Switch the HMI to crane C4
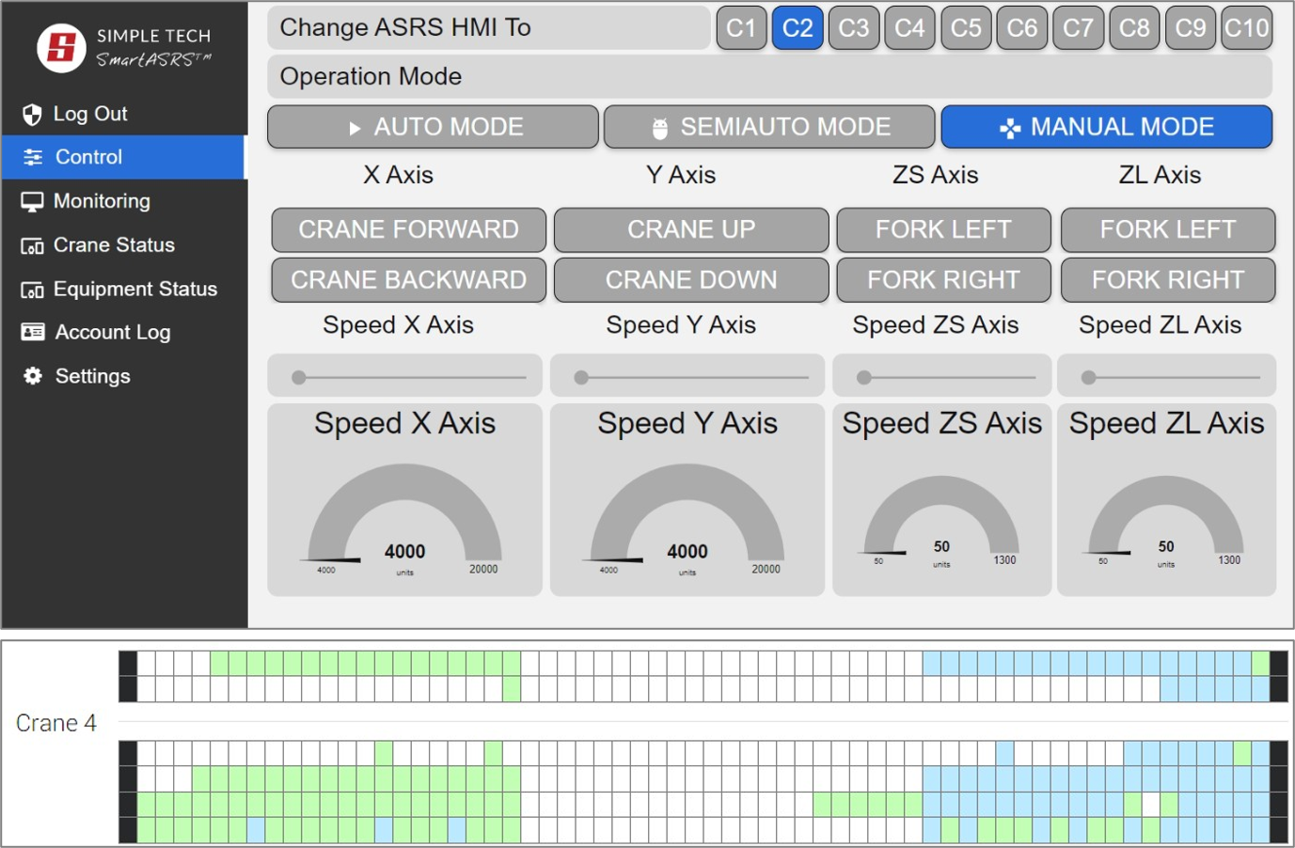The image size is (1295, 848). (x=909, y=28)
